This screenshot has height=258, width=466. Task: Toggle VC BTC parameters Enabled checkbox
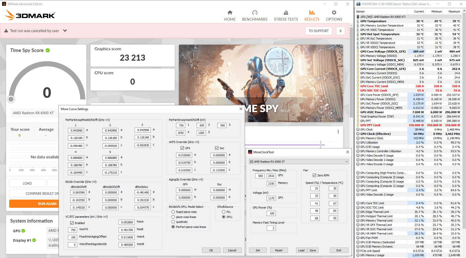point(72,223)
